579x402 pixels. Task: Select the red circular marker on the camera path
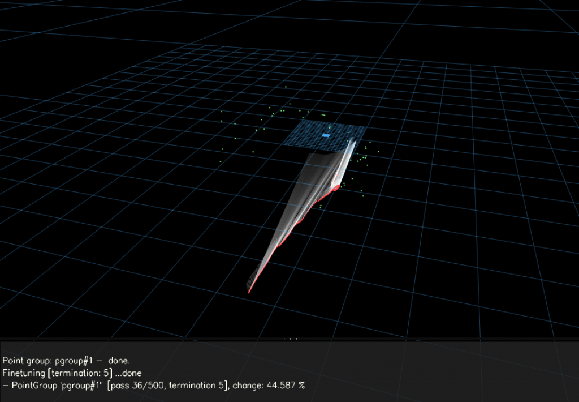(x=336, y=187)
